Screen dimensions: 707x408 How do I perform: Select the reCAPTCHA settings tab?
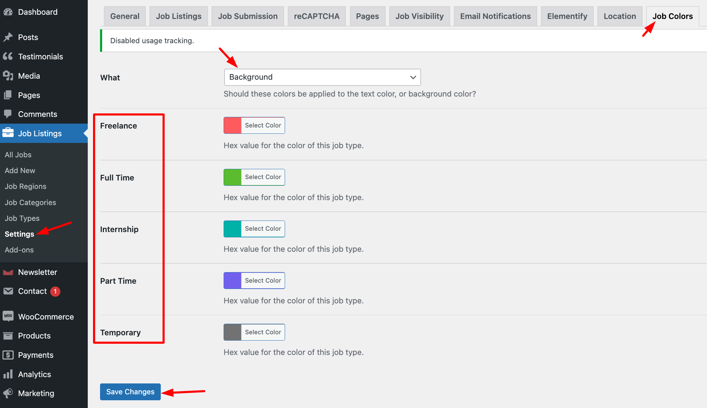tap(316, 16)
